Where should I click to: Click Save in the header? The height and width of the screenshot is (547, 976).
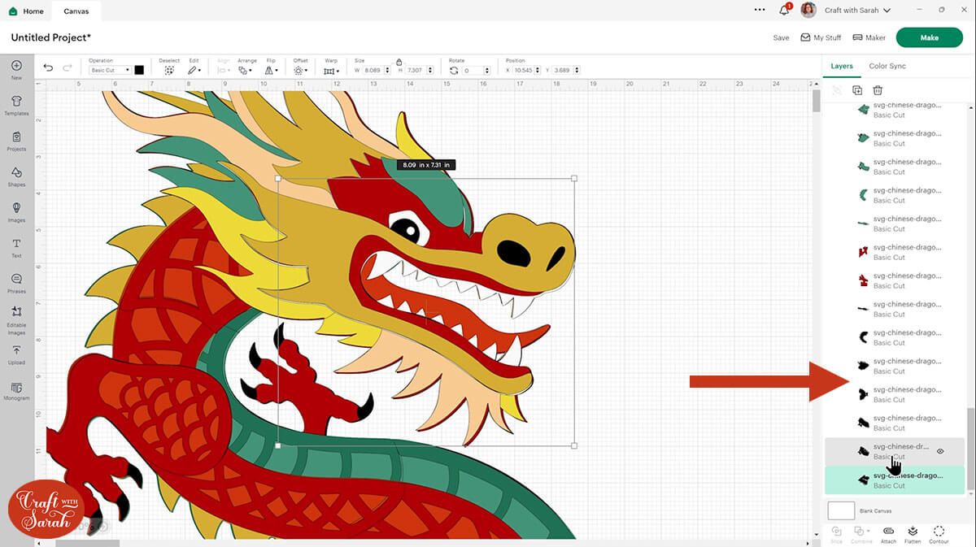click(781, 37)
